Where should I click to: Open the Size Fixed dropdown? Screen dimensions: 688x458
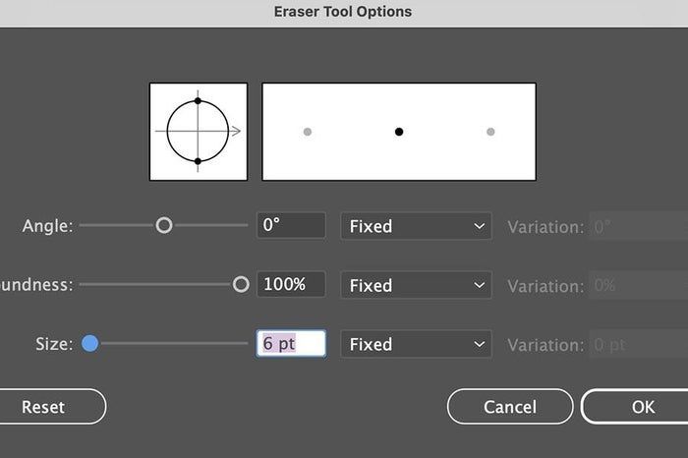(417, 344)
